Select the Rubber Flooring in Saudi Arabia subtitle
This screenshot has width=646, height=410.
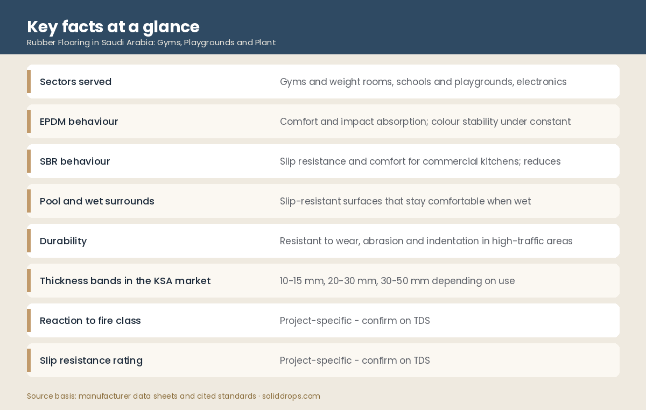(151, 43)
